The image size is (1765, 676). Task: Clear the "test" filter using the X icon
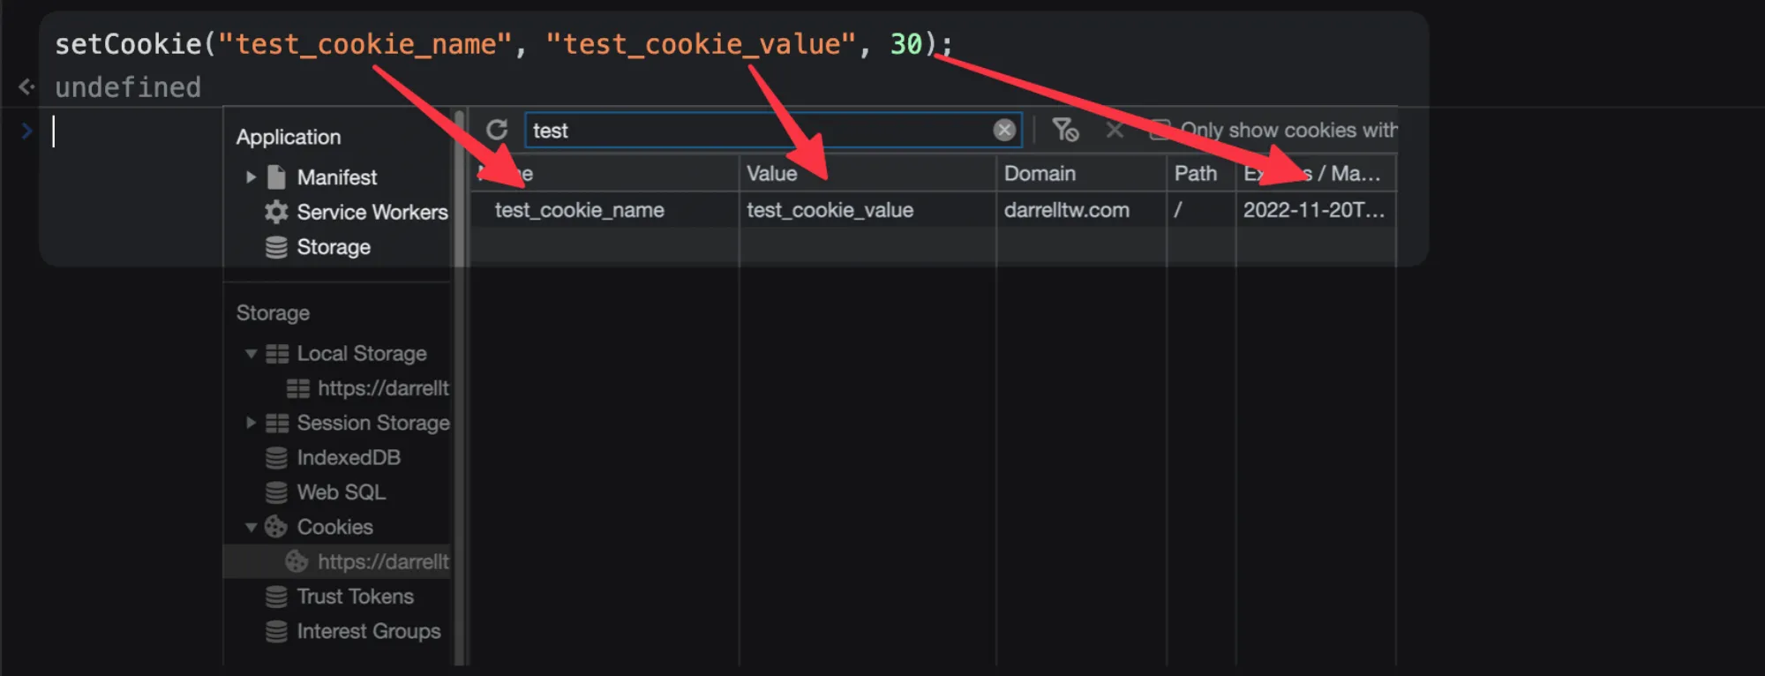pos(1003,129)
